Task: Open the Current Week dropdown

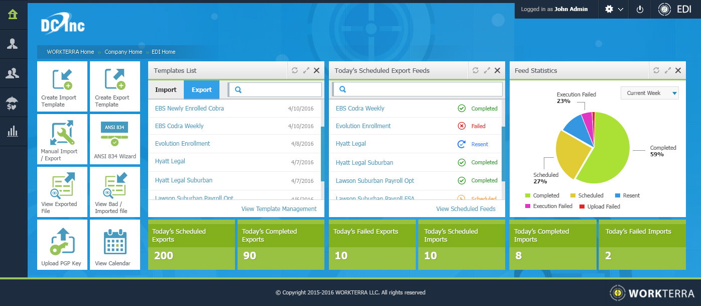Action: coord(649,93)
